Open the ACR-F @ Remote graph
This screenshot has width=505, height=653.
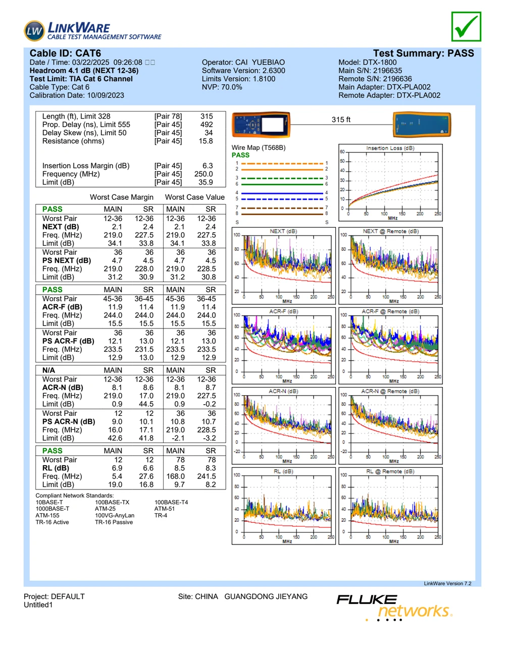pyautogui.click(x=390, y=346)
